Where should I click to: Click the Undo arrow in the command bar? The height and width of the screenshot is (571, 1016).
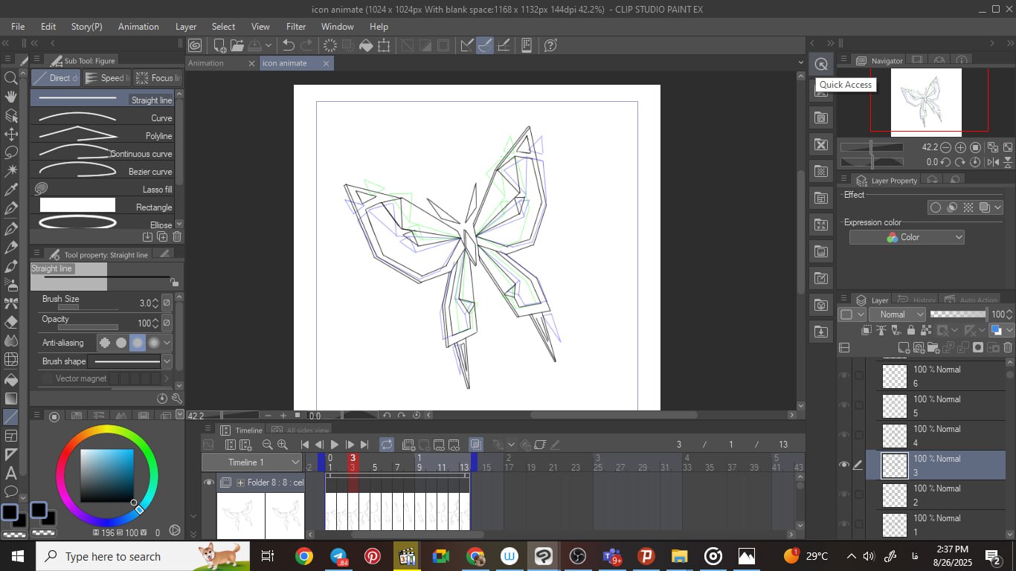point(289,45)
